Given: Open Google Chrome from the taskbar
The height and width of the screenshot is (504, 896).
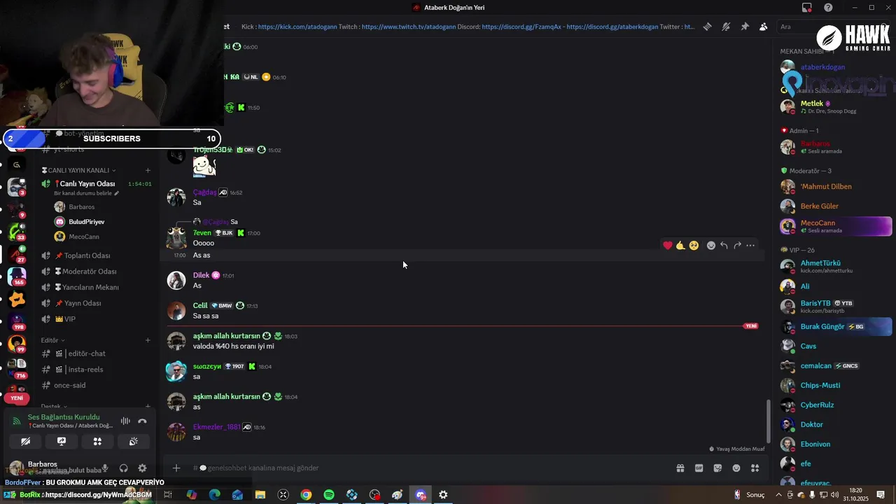Looking at the screenshot, I should 306,495.
